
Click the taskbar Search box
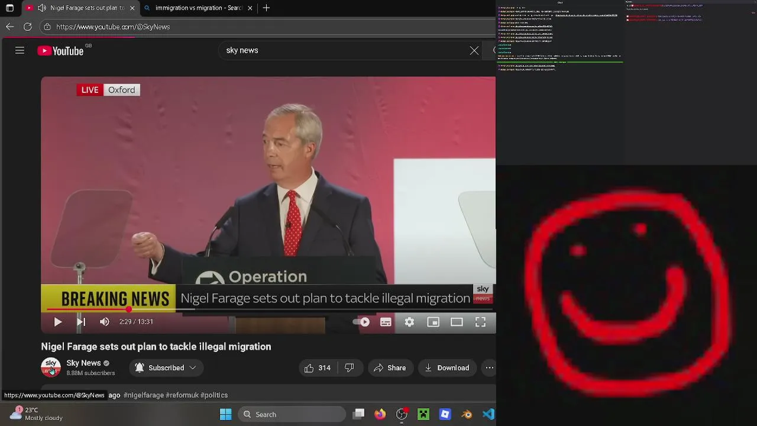[292, 415]
